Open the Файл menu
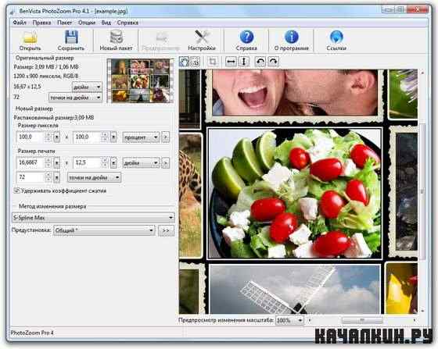The height and width of the screenshot is (349, 438). pyautogui.click(x=20, y=23)
